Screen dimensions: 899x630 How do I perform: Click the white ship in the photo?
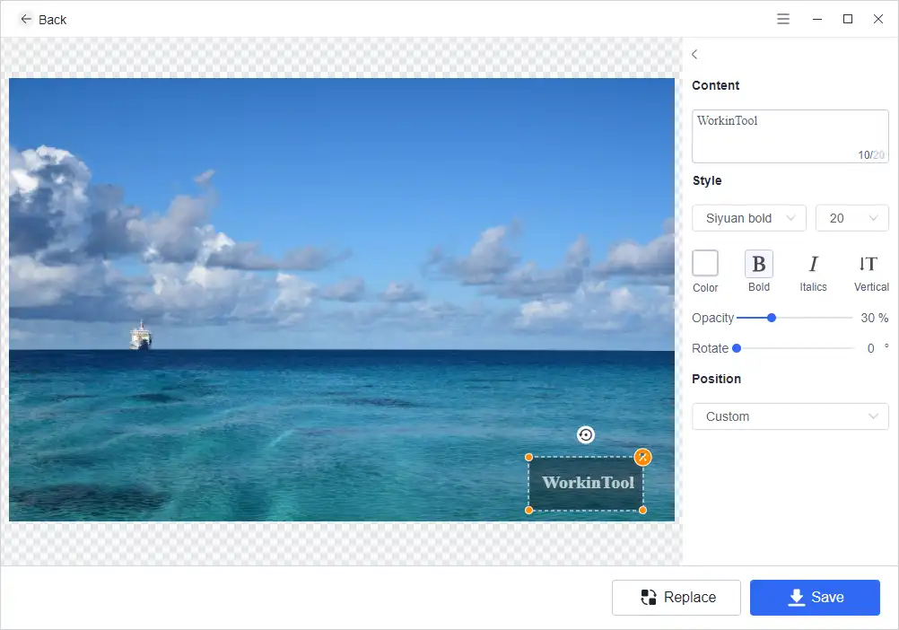click(x=141, y=336)
